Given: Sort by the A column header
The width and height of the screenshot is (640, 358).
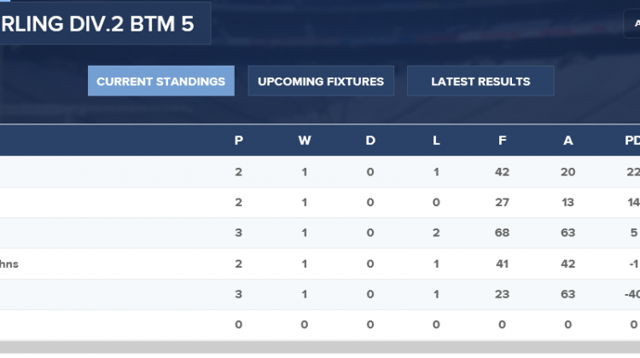Looking at the screenshot, I should [567, 141].
